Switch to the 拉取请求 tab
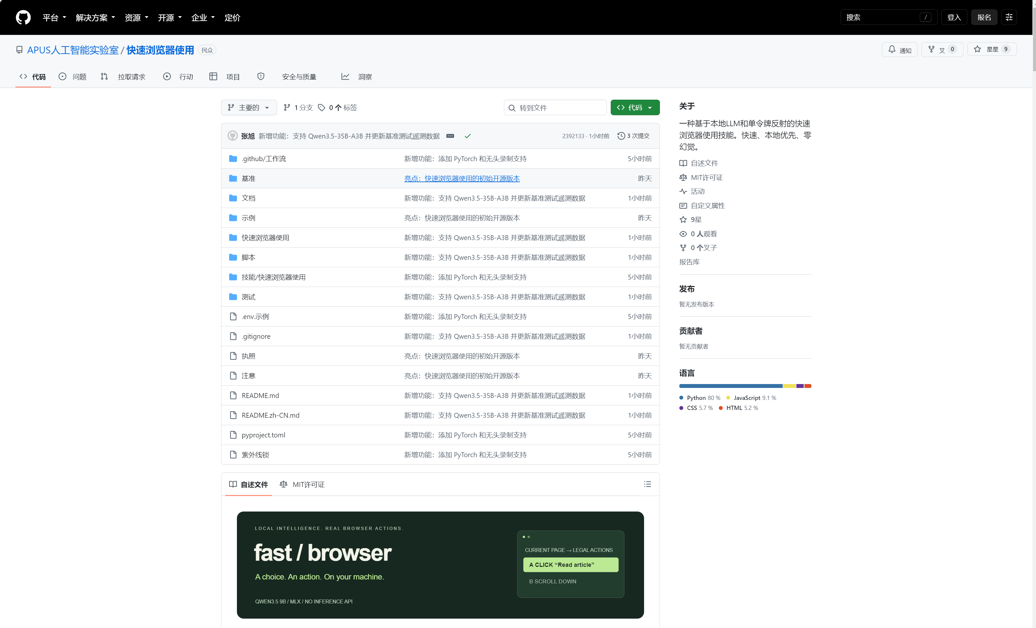Viewport: 1036px width, 628px height. coord(123,76)
